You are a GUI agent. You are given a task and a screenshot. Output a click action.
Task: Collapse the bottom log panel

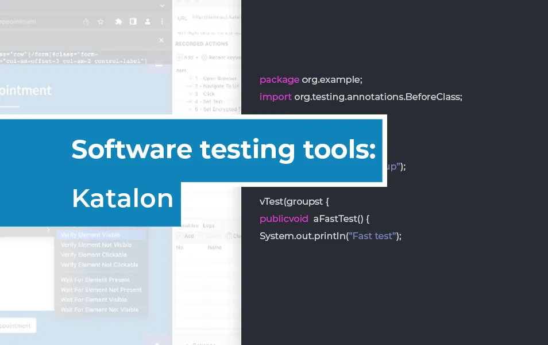(x=202, y=343)
